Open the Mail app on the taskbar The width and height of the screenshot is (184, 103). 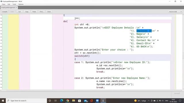tap(86, 100)
